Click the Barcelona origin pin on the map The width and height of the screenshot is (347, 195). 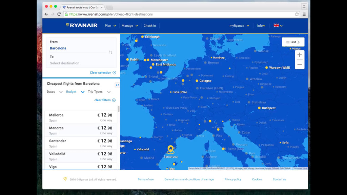[170, 149]
